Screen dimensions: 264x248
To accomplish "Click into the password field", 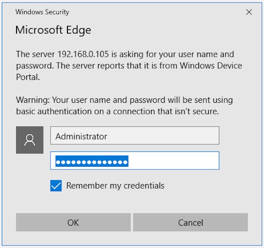I will tap(135, 160).
